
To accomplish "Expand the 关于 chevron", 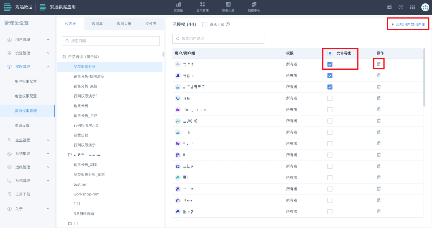I will 48,209.
